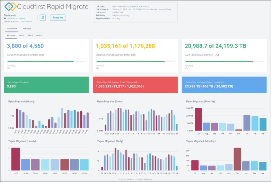Click the green Lifetime Tapes Processed card
Image resolution: width=271 pixels, height=182 pixels.
click(46, 85)
